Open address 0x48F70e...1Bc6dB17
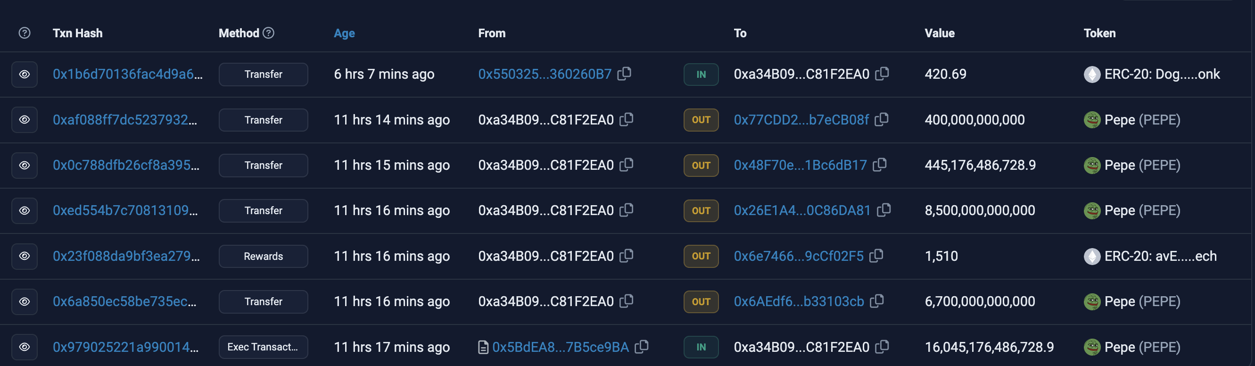Screen dimensions: 1255x366 point(800,165)
